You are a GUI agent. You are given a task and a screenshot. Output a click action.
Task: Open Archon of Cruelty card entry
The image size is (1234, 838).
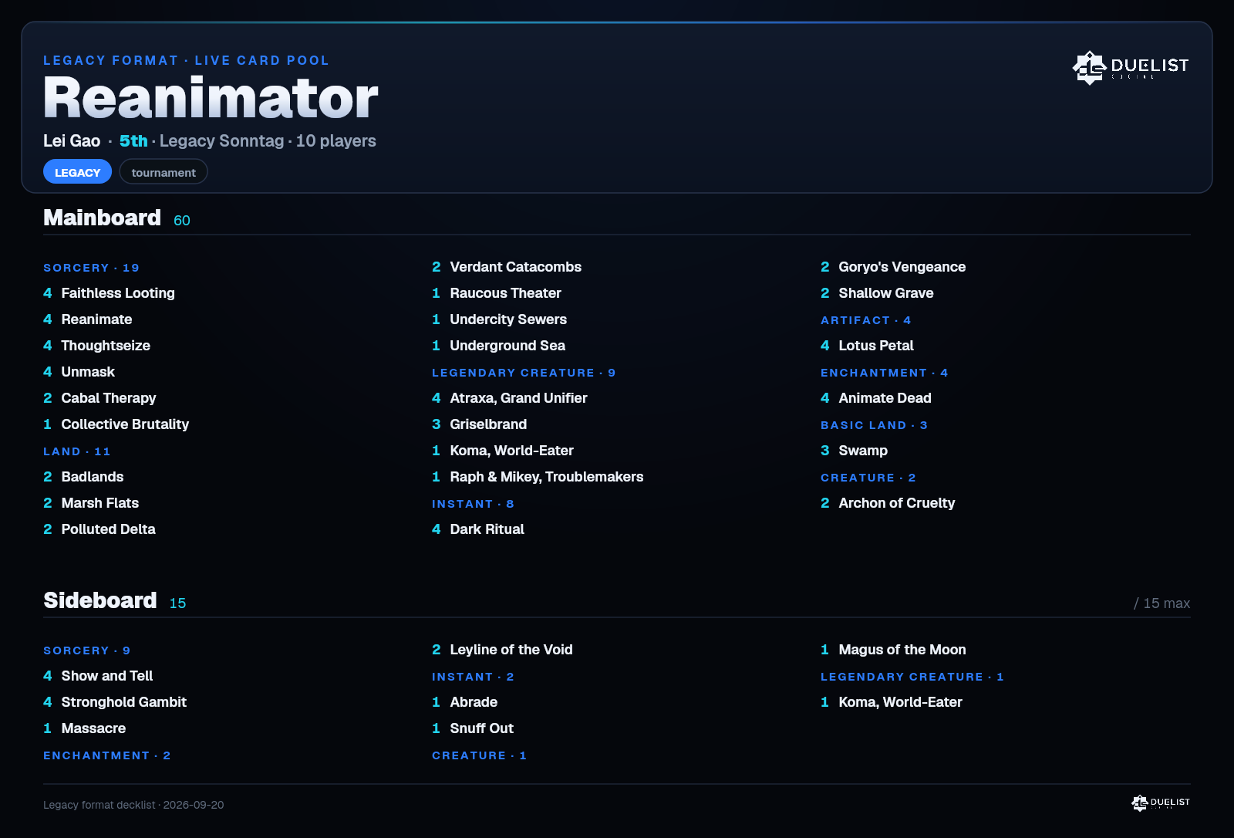coord(888,503)
